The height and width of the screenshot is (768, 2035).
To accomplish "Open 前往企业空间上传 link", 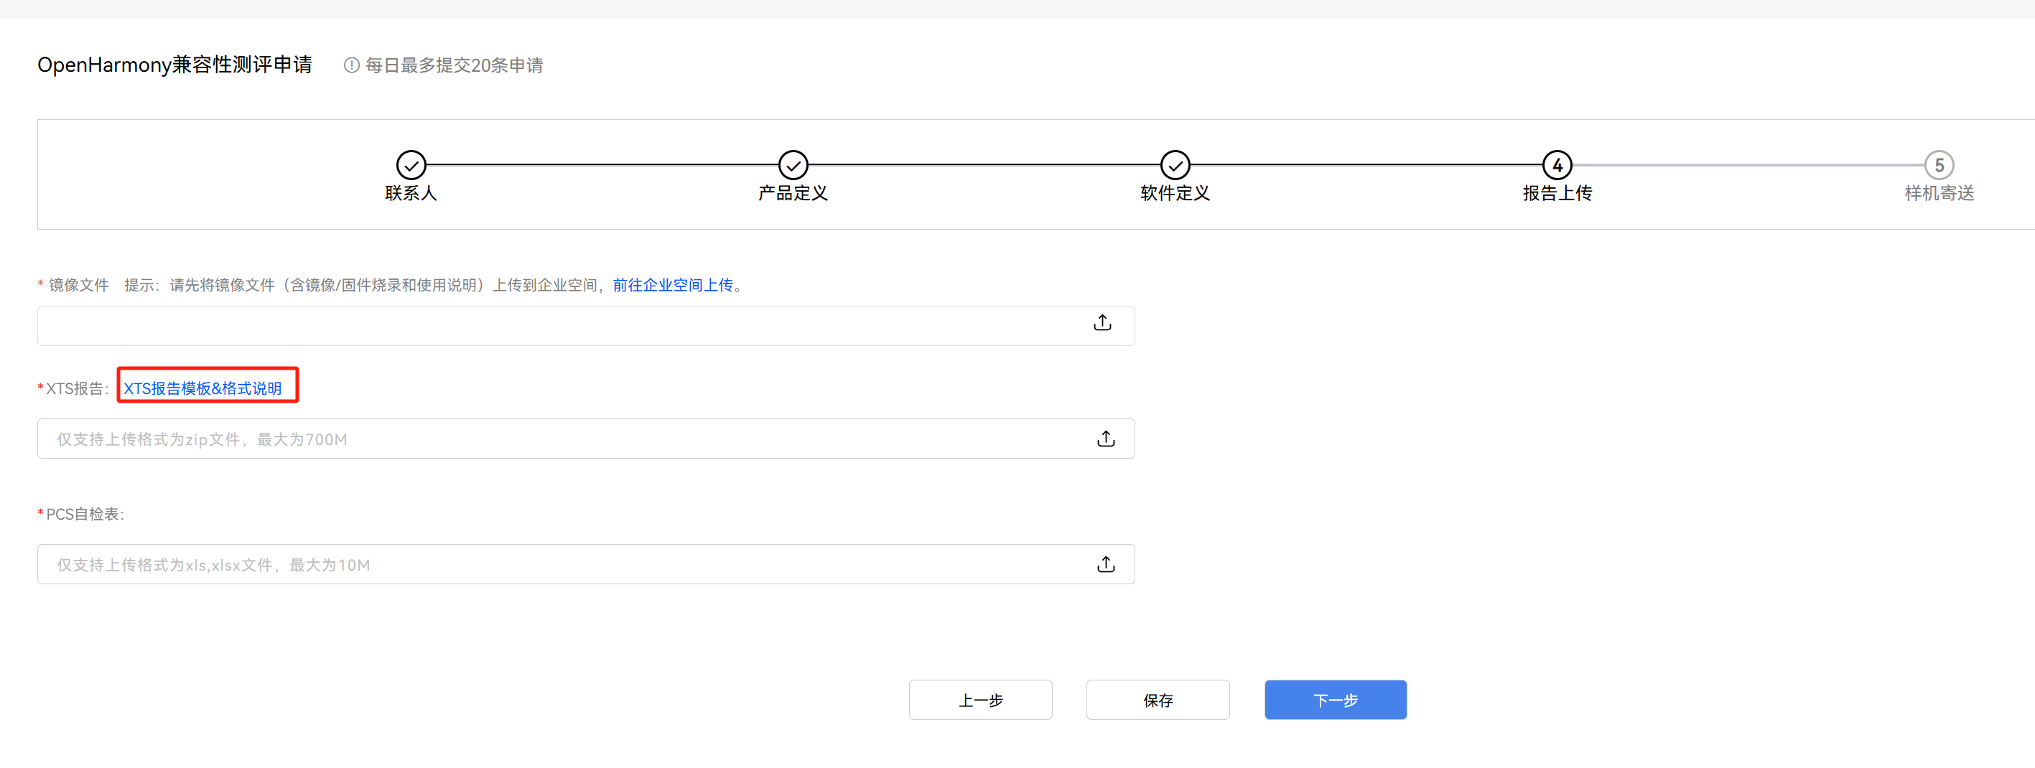I will pyautogui.click(x=673, y=285).
